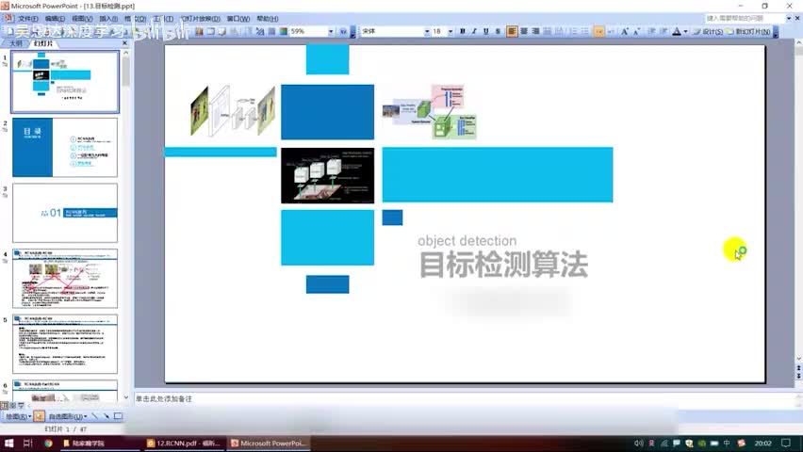Viewport: 803px width, 452px height.
Task: Open formatting toolbar options chevron
Action: point(776,32)
